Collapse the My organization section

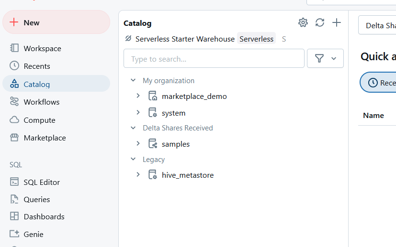[133, 80]
